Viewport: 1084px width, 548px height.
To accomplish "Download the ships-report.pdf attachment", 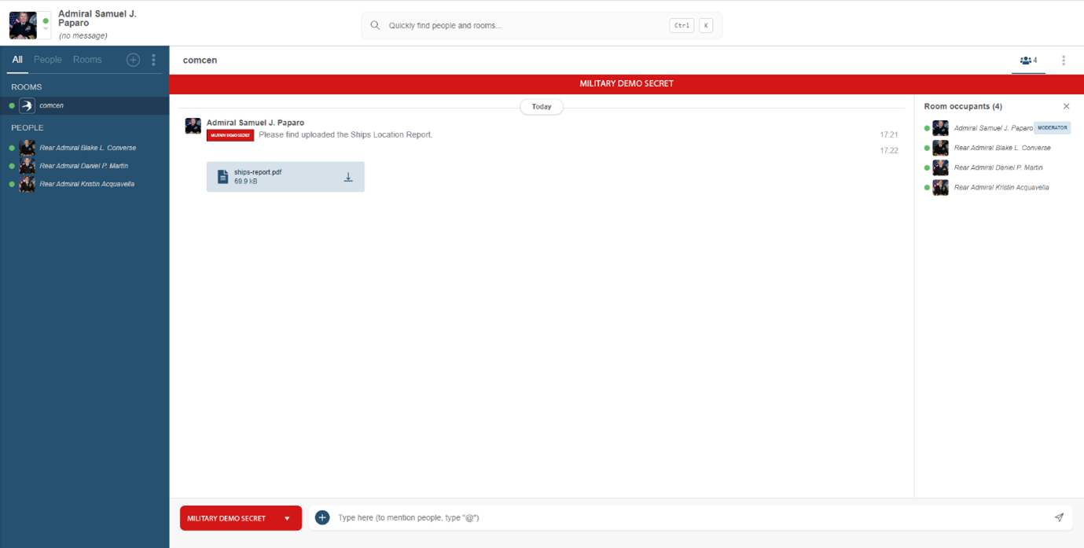I will pos(348,178).
